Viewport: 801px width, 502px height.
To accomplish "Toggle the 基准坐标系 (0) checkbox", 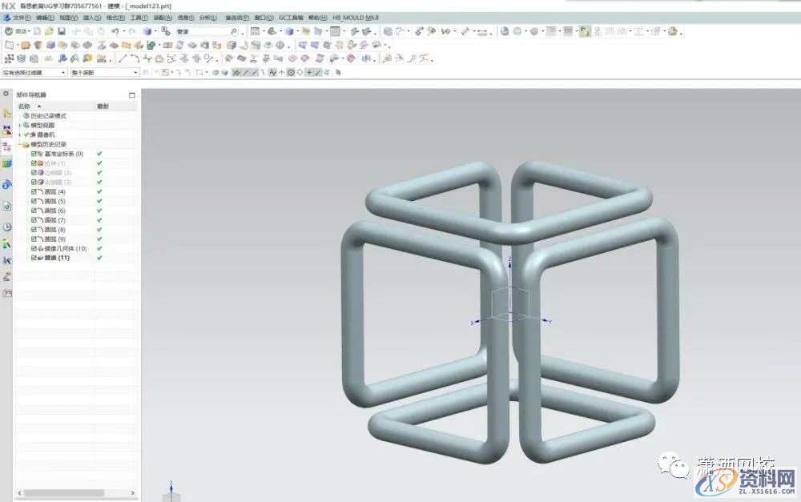I will tap(34, 154).
